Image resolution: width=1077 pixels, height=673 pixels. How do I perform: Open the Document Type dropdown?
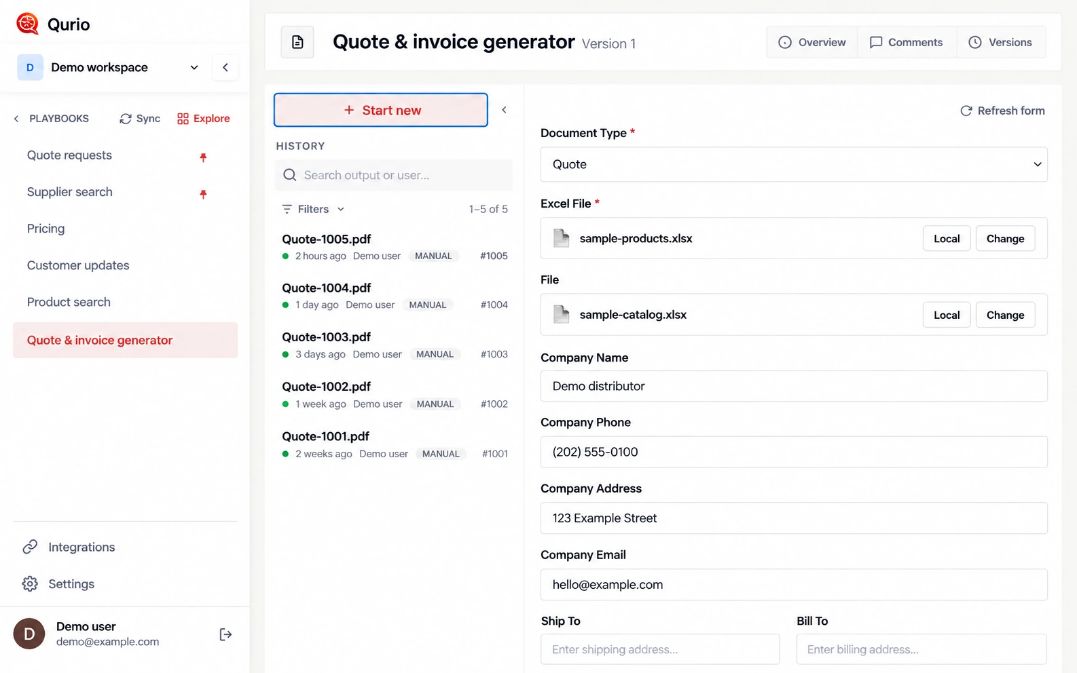click(794, 164)
